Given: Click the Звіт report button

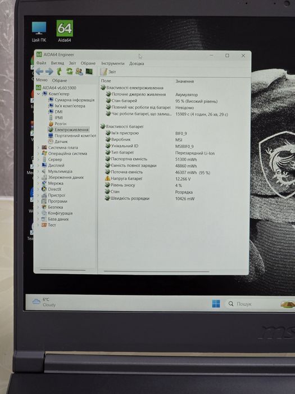Looking at the screenshot, I should (x=108, y=72).
